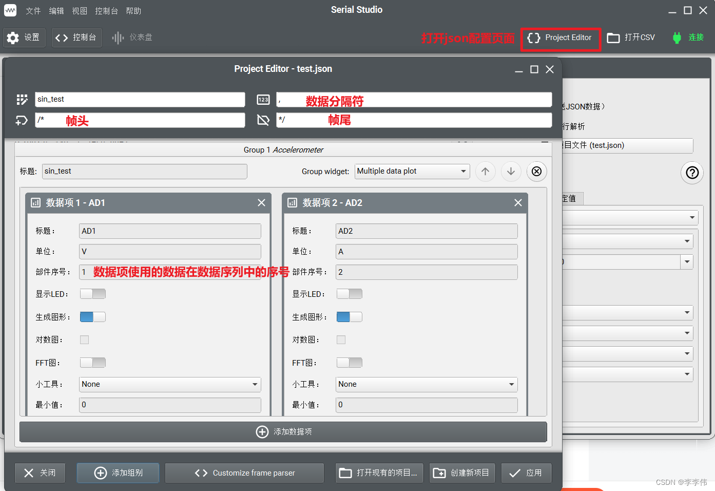Image resolution: width=715 pixels, height=491 pixels.
Task: Open the 打开CSV toolbar icon
Action: (x=631, y=37)
